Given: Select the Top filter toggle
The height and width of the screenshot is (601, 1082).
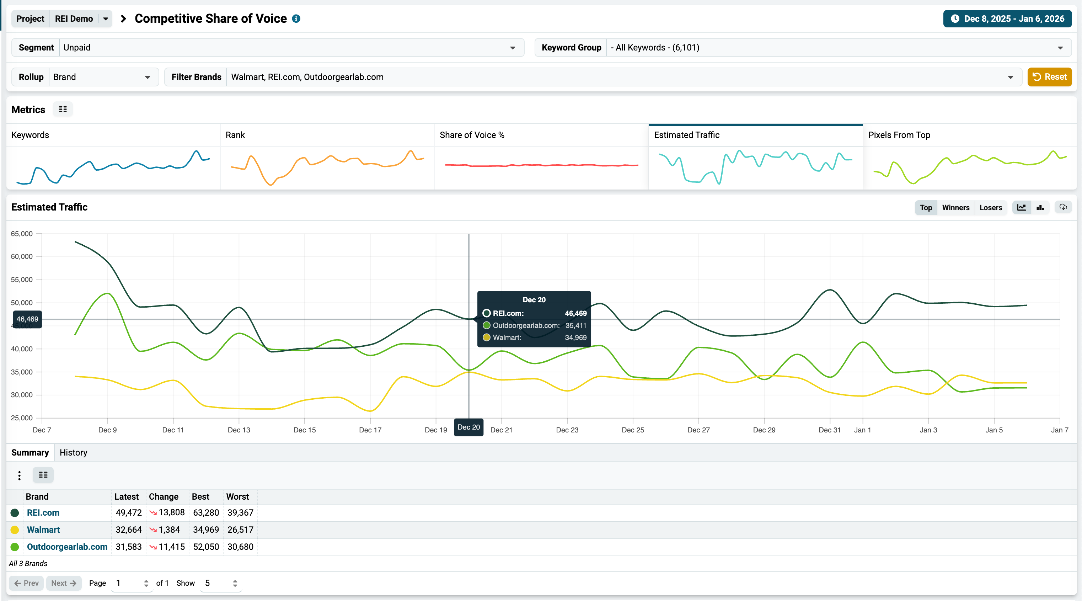Looking at the screenshot, I should click(926, 208).
